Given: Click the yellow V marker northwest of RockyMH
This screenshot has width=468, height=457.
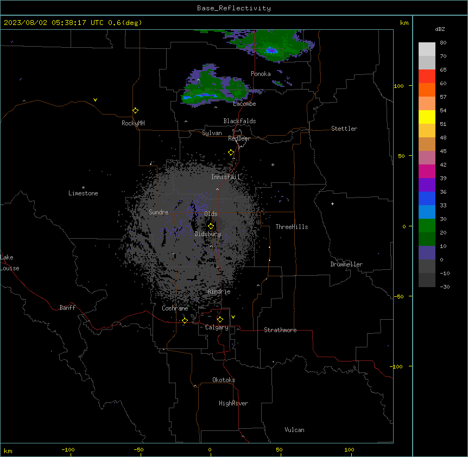Looking at the screenshot, I should pos(95,100).
